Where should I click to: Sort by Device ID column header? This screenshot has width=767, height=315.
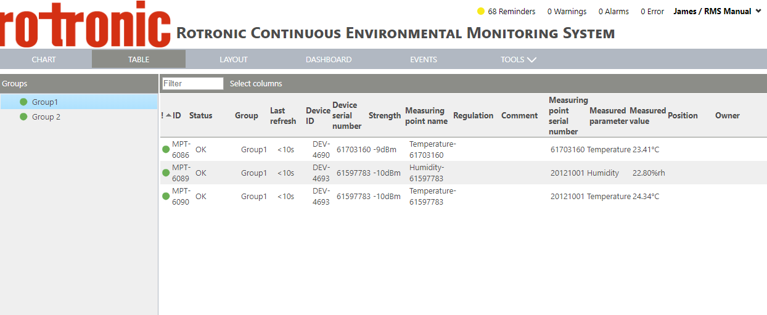point(318,116)
